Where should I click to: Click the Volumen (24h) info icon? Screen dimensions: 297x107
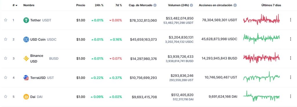pos(191,5)
